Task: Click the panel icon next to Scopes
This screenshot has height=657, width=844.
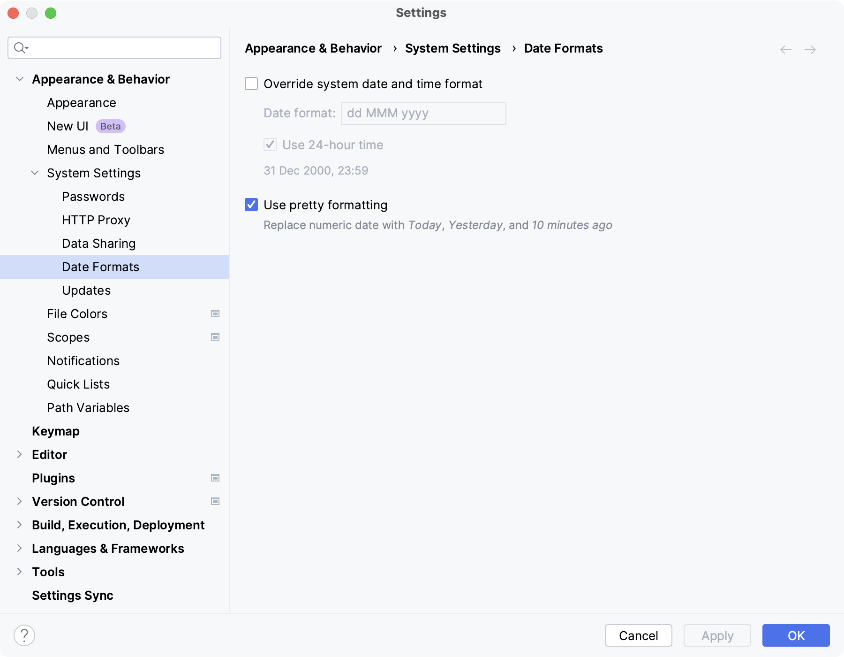Action: 215,337
